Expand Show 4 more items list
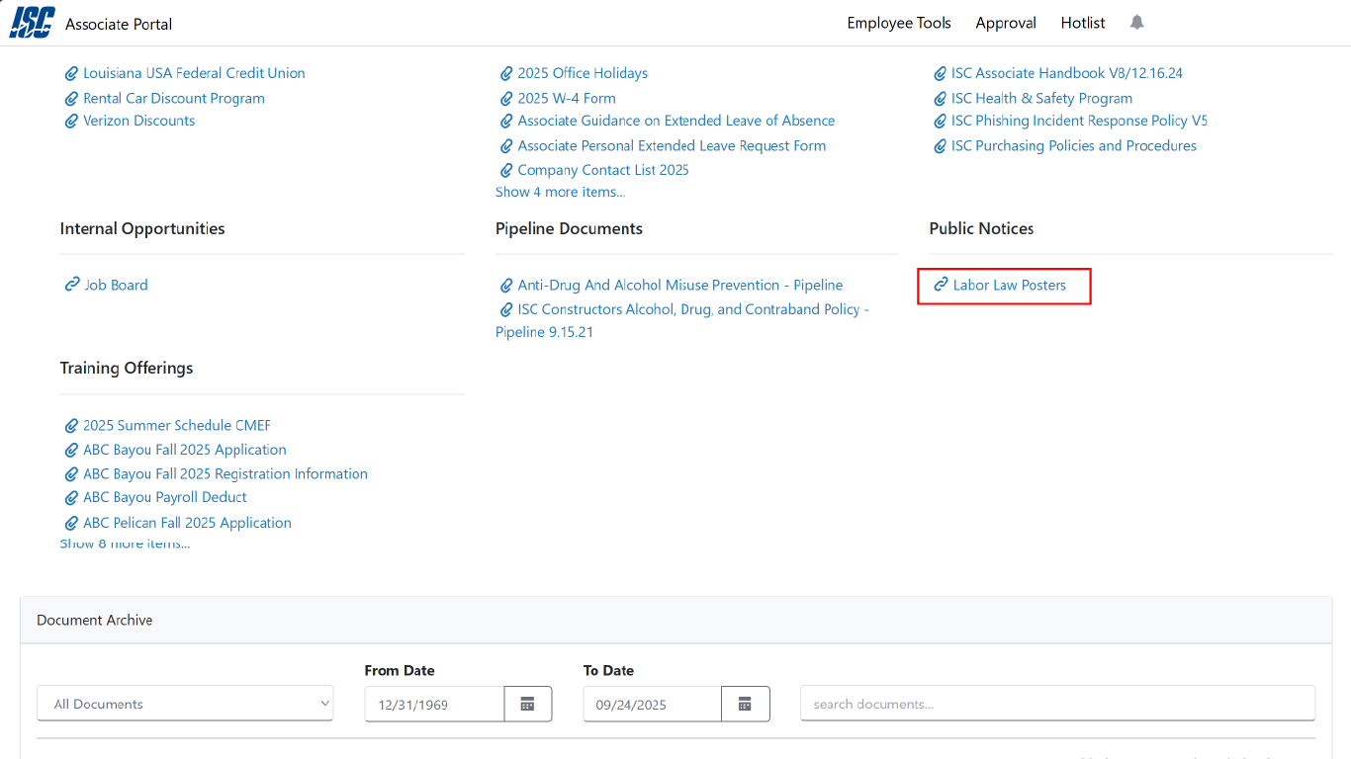Image resolution: width=1351 pixels, height=759 pixels. coord(560,192)
